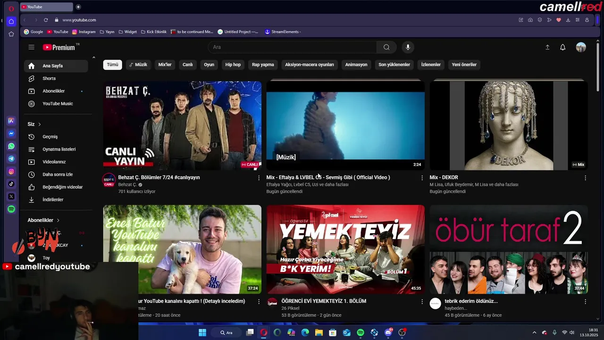The height and width of the screenshot is (340, 604).
Task: Click the heart bookmark icon in address bar
Action: (559, 20)
